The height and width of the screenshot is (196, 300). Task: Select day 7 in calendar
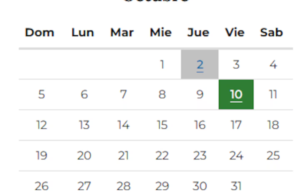point(123,95)
